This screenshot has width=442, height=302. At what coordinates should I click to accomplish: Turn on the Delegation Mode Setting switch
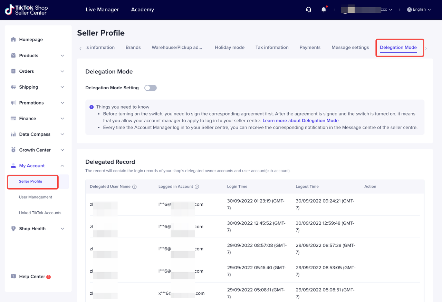(x=151, y=88)
